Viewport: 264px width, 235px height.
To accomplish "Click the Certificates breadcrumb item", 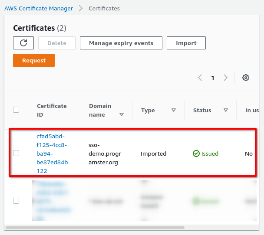I will tap(104, 8).
